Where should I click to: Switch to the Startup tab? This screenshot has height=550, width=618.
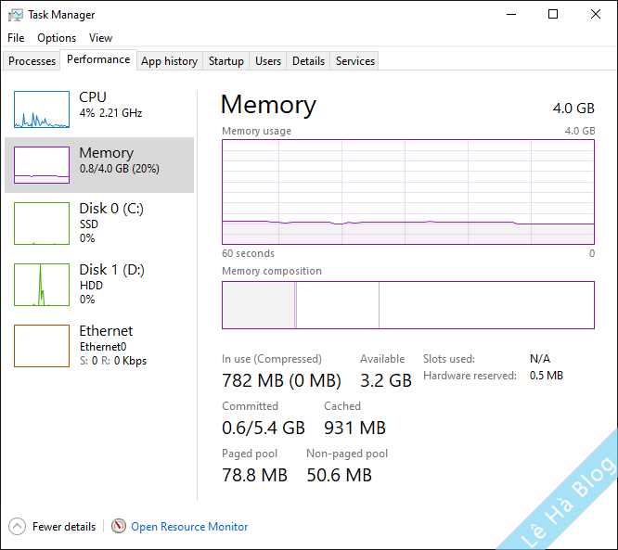pos(226,61)
